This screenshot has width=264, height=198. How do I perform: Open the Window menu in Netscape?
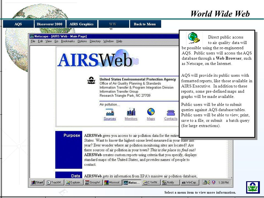tap(108, 41)
